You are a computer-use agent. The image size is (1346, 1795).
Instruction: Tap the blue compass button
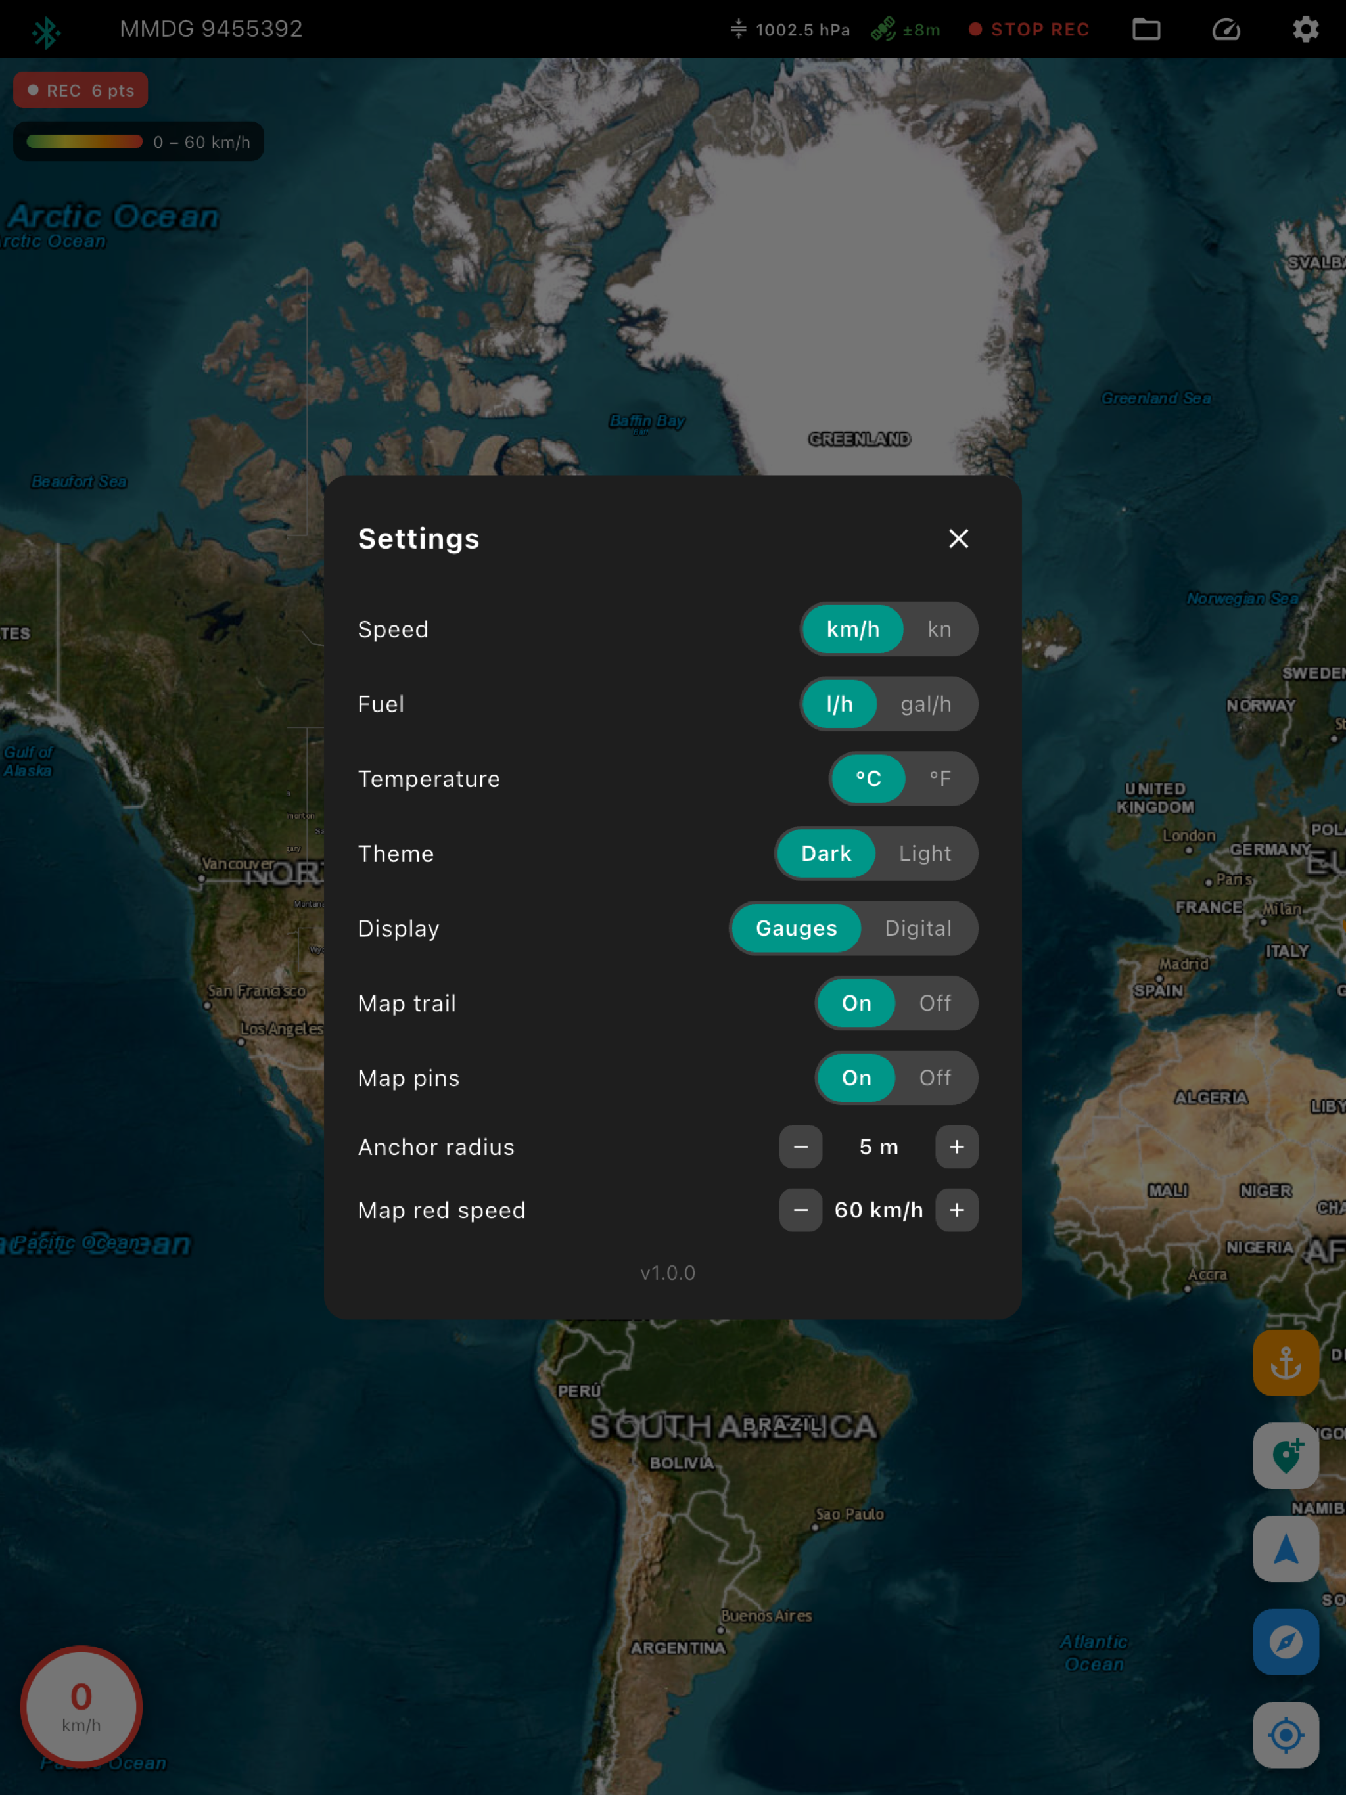pyautogui.click(x=1285, y=1642)
